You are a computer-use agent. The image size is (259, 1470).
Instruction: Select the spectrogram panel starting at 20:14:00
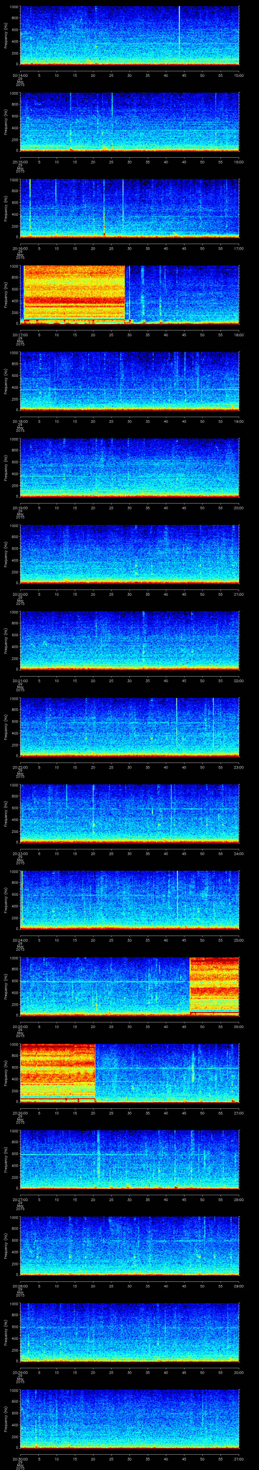(130, 35)
